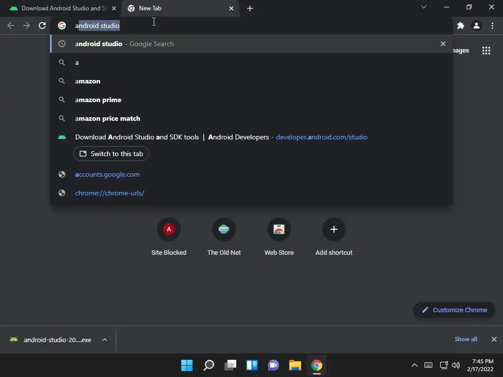Open a new tab with the plus button
The width and height of the screenshot is (503, 377).
(x=250, y=8)
